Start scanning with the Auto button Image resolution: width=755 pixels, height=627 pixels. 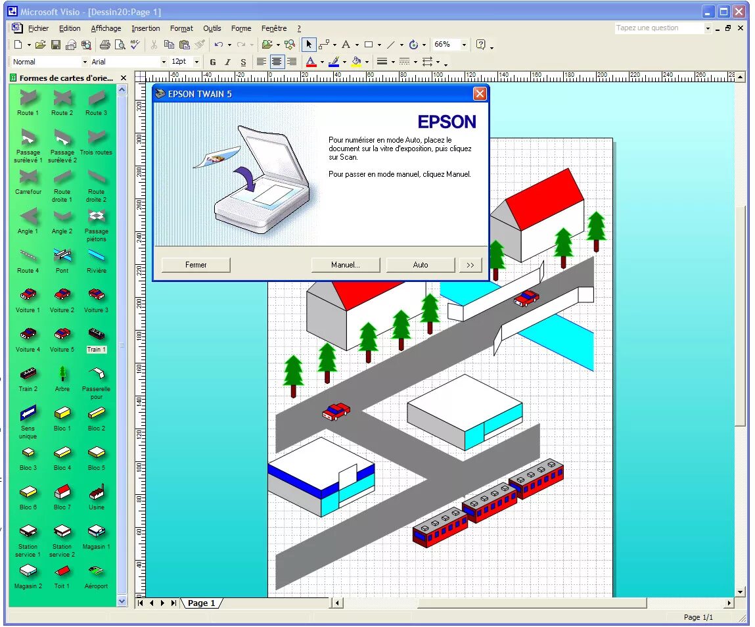click(420, 264)
